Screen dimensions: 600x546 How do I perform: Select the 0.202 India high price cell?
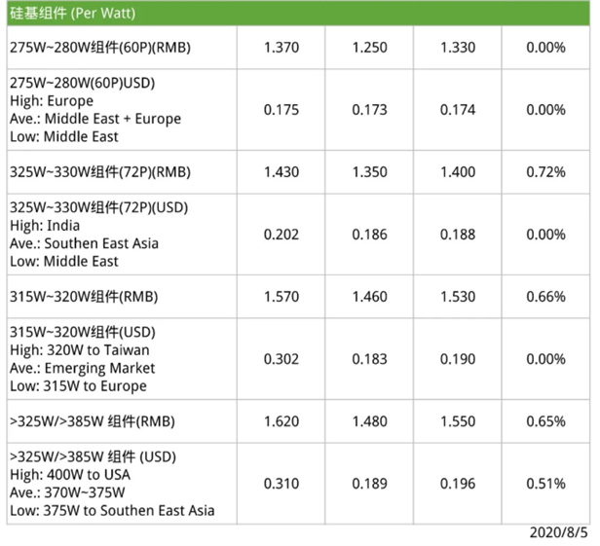coord(281,235)
